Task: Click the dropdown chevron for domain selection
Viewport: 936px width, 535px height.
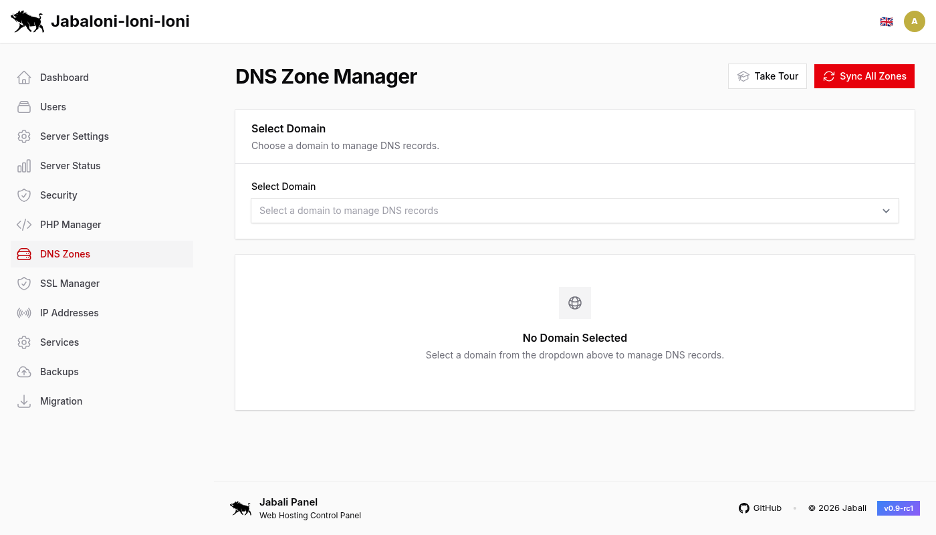Action: (886, 211)
